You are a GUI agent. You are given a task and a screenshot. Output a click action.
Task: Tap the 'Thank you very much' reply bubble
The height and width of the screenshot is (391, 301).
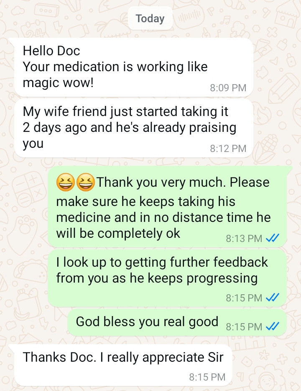coord(167,206)
